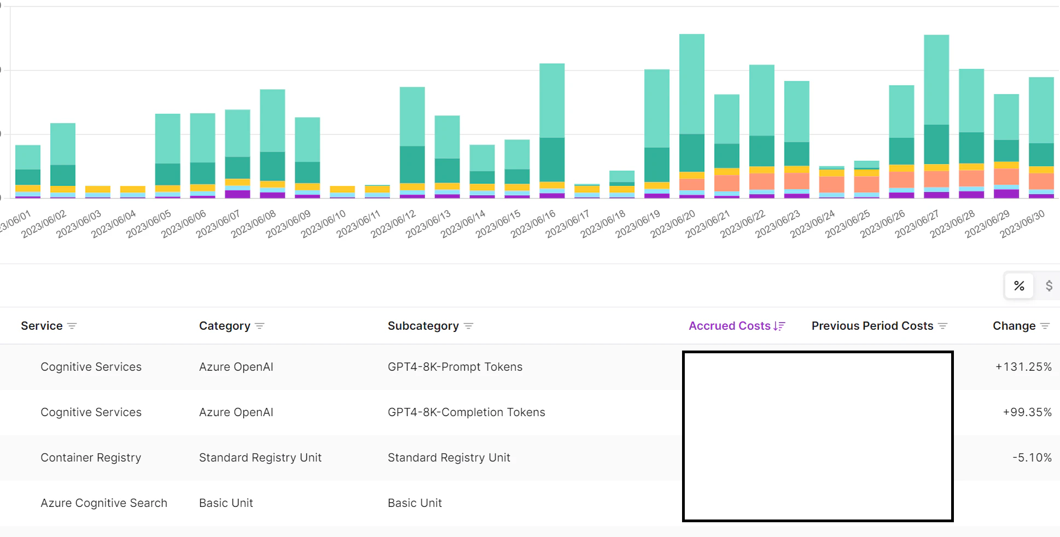Select the 2023/06/22 bar in the chart

pos(762,131)
